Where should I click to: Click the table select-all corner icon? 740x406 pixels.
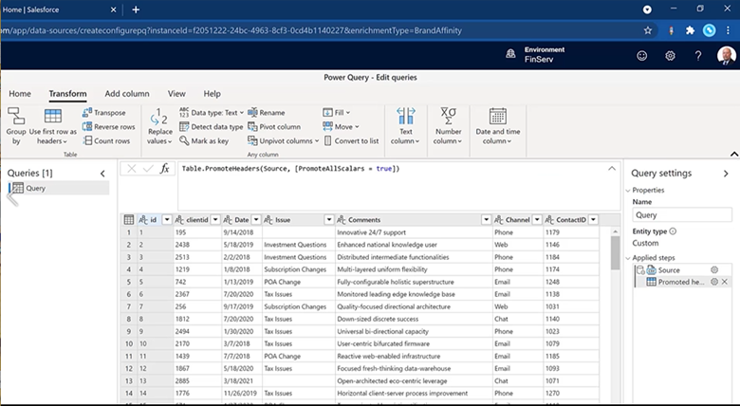(x=128, y=219)
